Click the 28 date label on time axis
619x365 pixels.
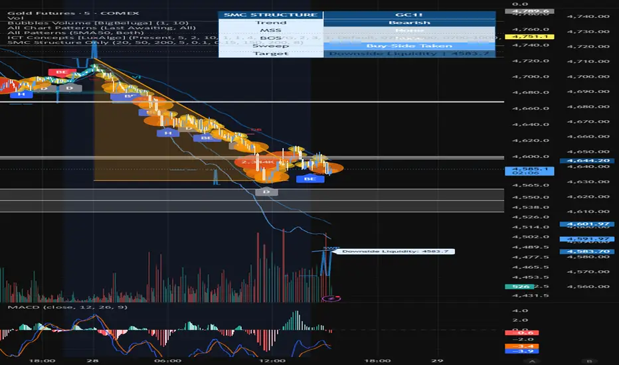pos(92,360)
